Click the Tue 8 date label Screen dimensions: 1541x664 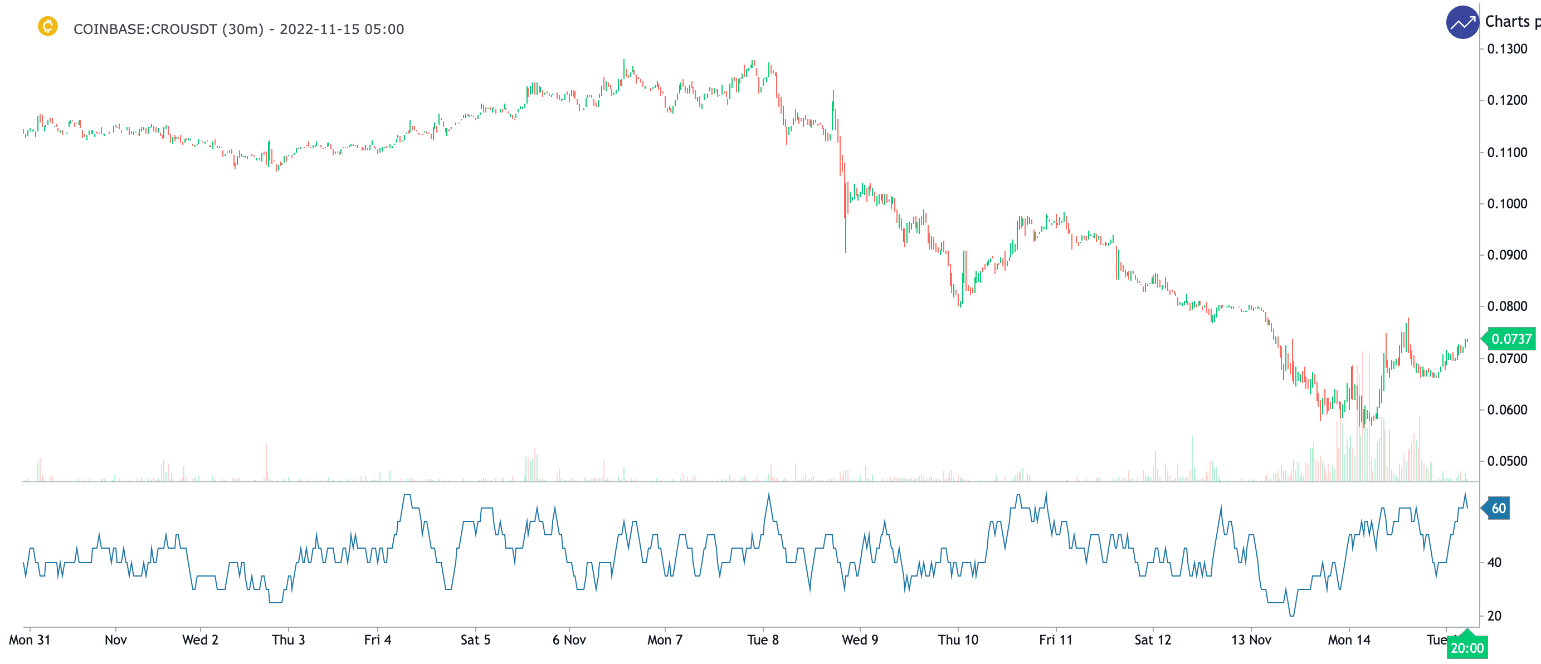[x=763, y=640]
